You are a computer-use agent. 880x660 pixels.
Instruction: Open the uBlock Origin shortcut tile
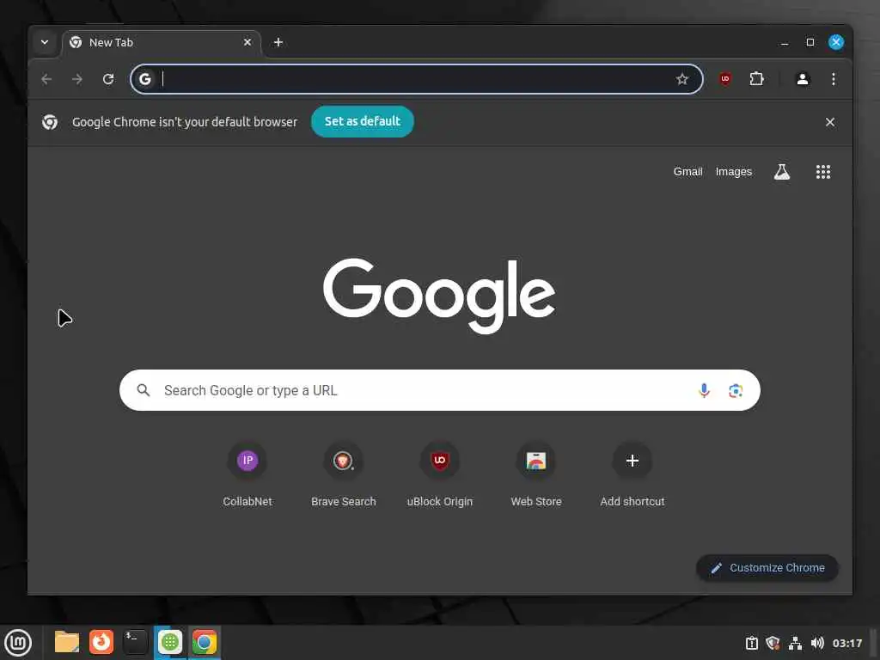pyautogui.click(x=439, y=474)
